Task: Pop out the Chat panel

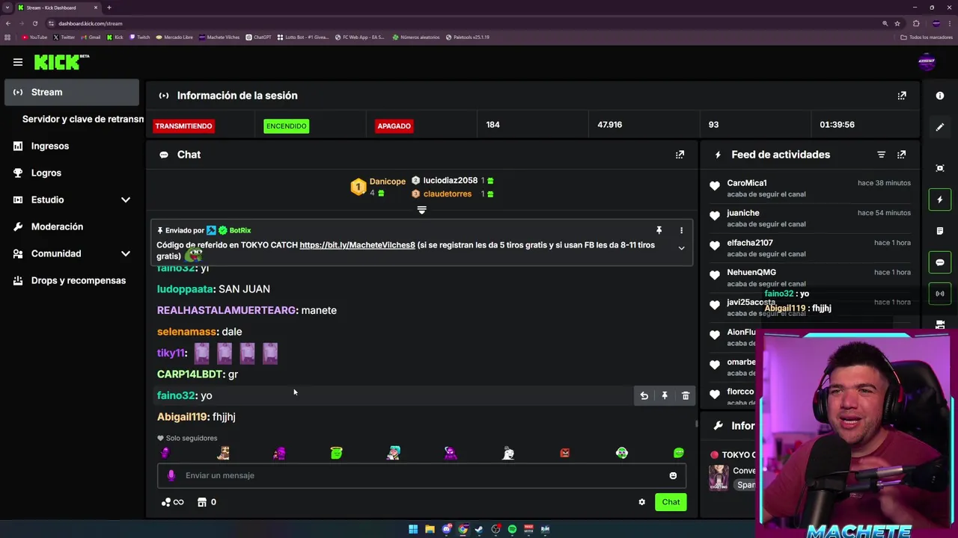Action: [680, 155]
